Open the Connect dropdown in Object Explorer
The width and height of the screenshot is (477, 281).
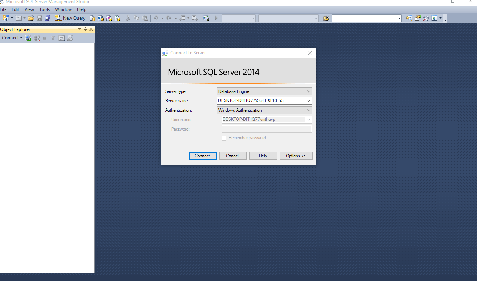pyautogui.click(x=12, y=38)
